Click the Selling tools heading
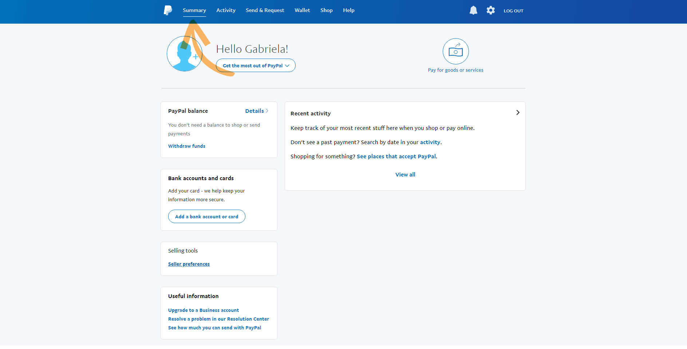687x349 pixels. pos(183,251)
